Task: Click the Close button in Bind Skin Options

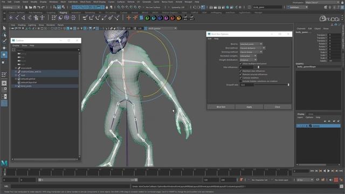Action: [x=278, y=107]
